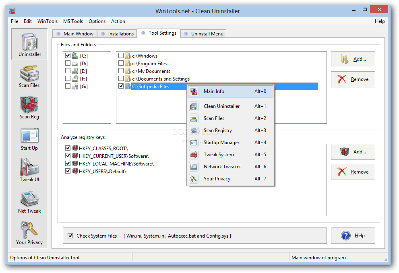
Task: Check the [G:] drive checkbox
Action: coord(68,86)
